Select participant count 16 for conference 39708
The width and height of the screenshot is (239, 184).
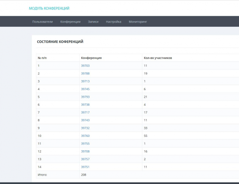(x=146, y=151)
